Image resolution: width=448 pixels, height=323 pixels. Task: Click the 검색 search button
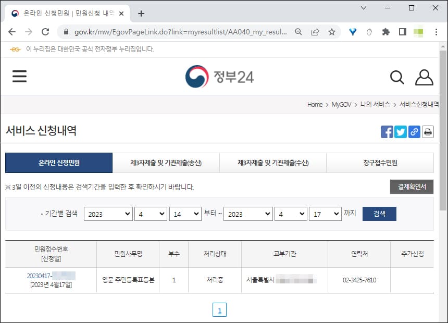(x=379, y=214)
